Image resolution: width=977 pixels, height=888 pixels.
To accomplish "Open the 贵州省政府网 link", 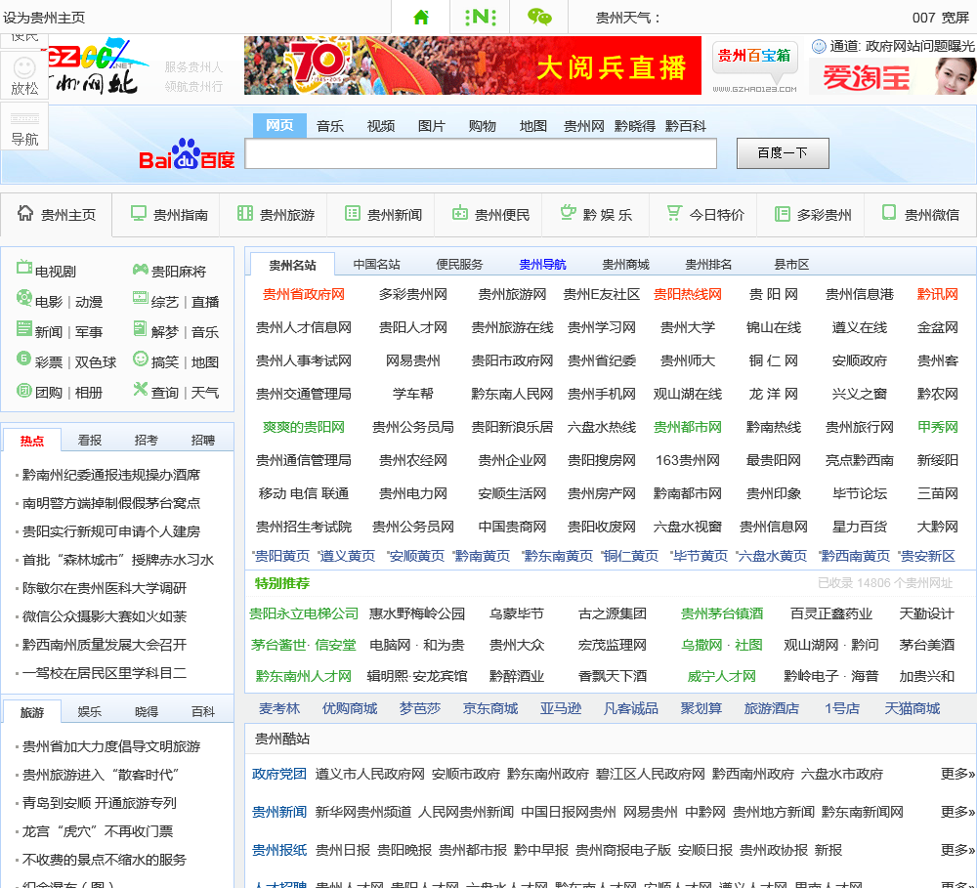I will coord(304,294).
